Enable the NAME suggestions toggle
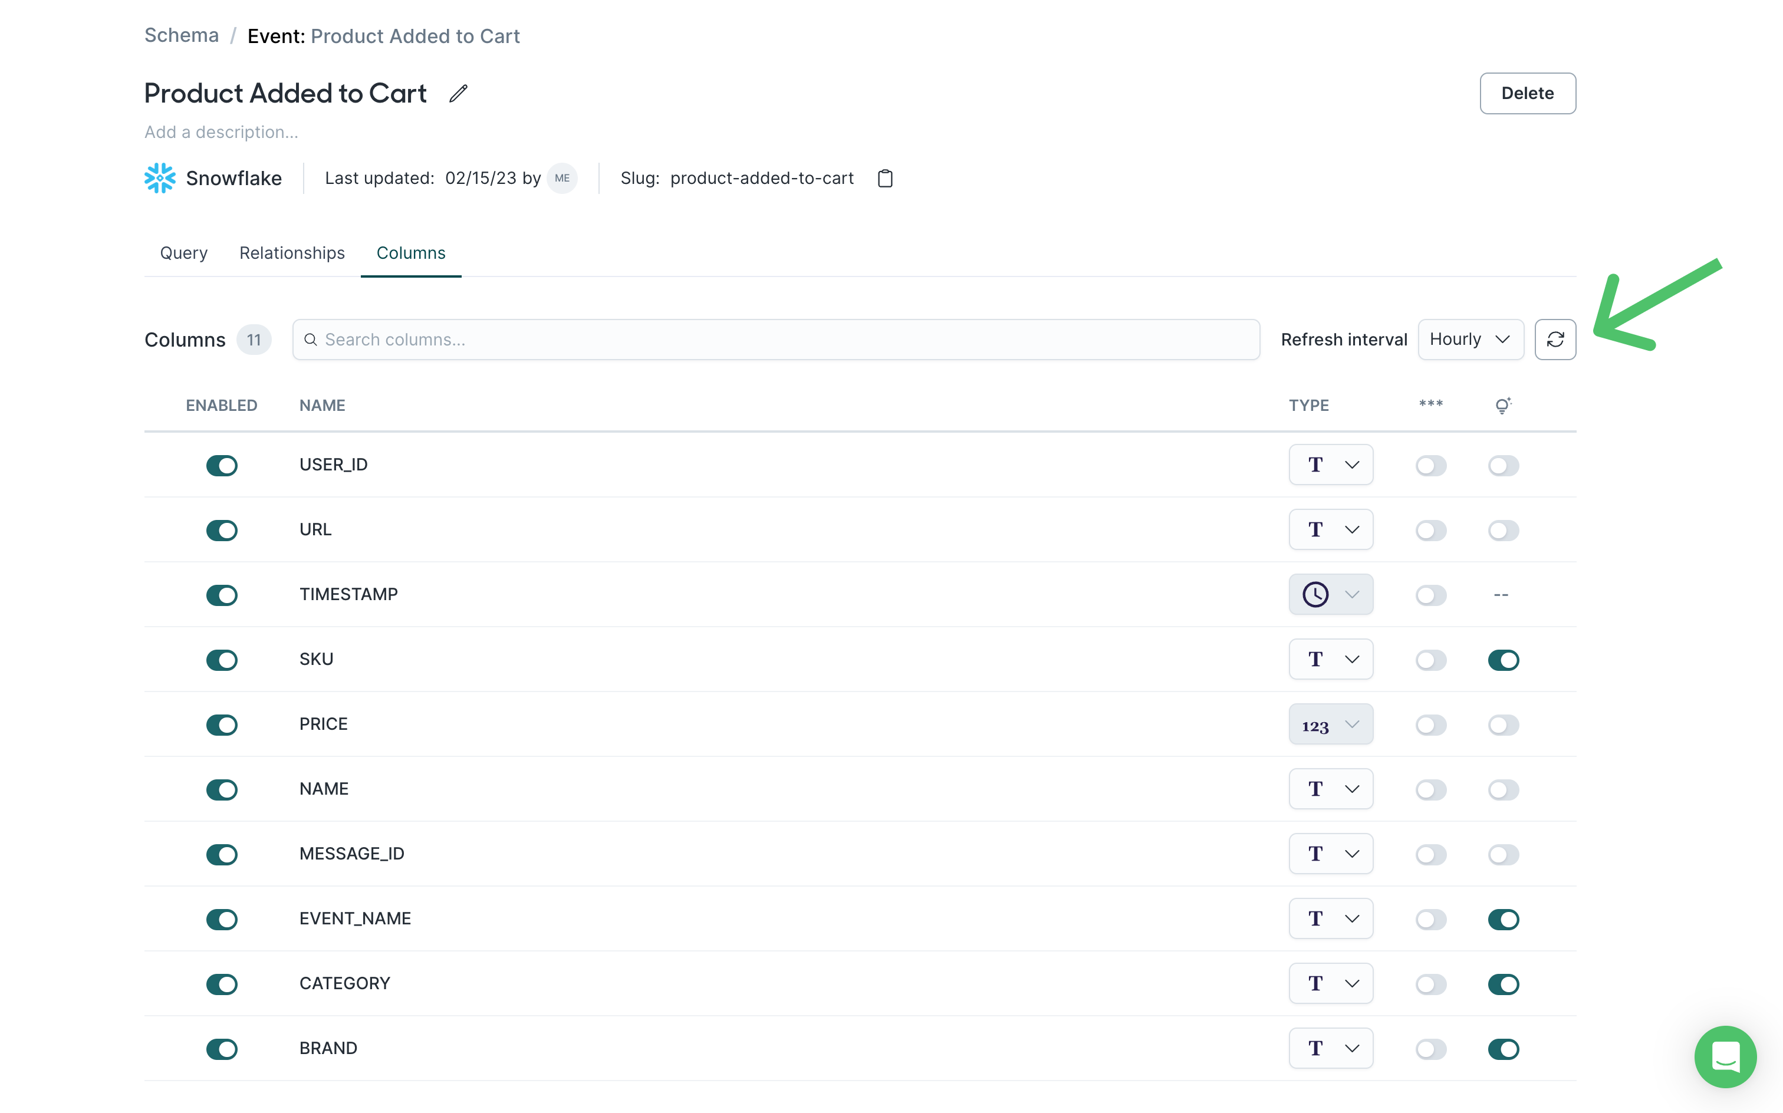 tap(1504, 789)
